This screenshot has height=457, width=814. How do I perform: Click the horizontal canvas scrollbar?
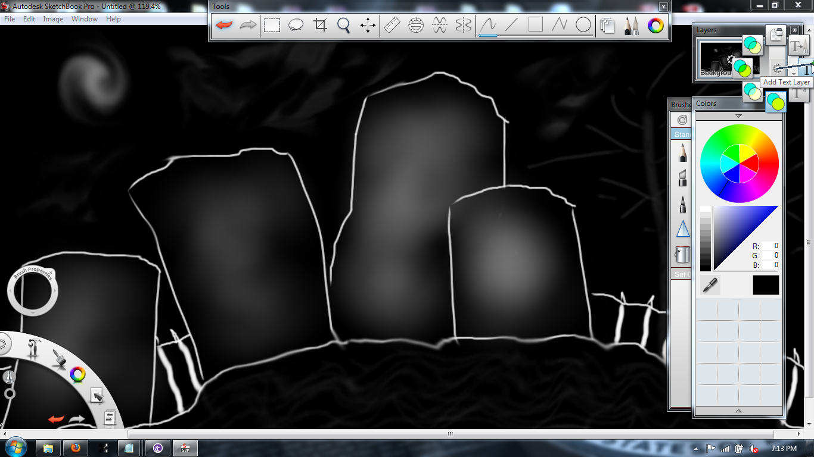pyautogui.click(x=451, y=434)
